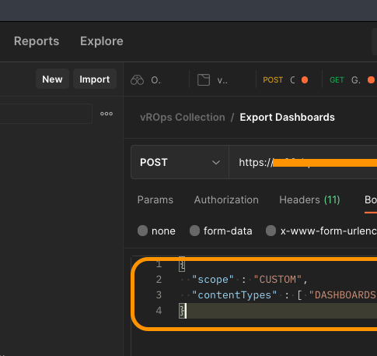Open the Authorization tab

[226, 200]
